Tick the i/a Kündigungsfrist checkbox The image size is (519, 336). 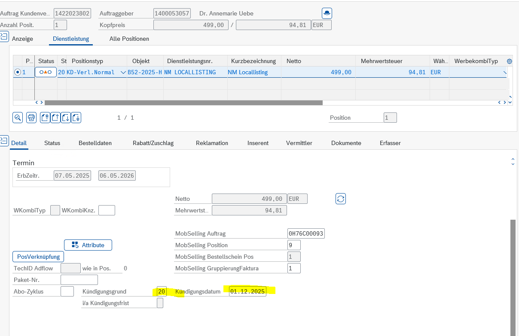160,303
